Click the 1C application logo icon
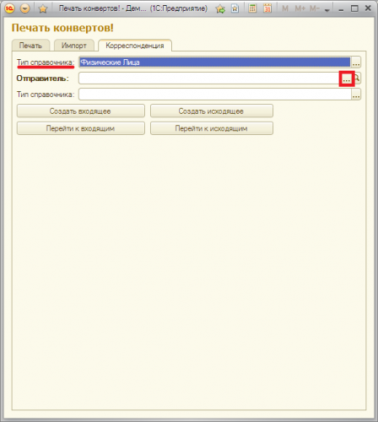Image resolution: width=378 pixels, height=422 pixels. (x=9, y=8)
